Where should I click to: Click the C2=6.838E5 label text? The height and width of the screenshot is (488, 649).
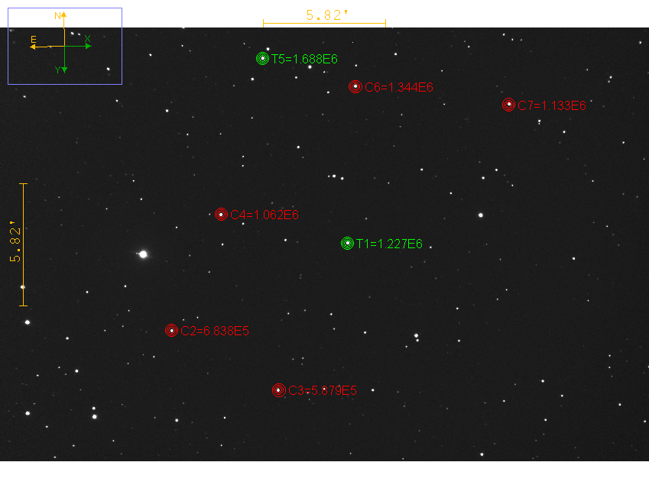coord(215,331)
